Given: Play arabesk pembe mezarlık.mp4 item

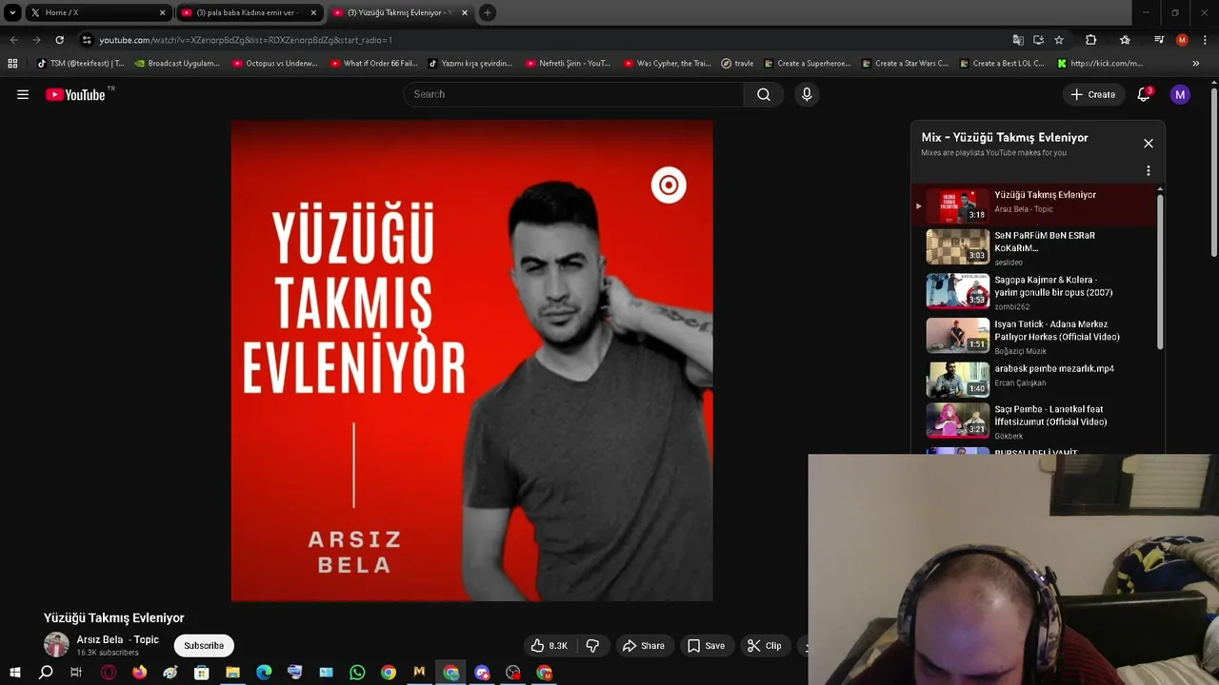Looking at the screenshot, I should (x=1035, y=380).
